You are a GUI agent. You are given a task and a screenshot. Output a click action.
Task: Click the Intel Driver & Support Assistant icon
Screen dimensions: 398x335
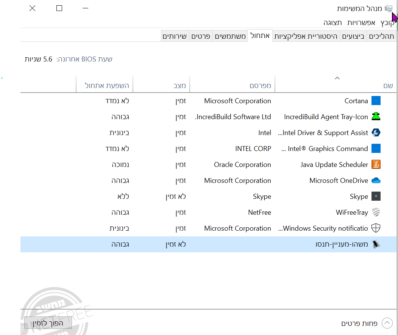pos(376,133)
